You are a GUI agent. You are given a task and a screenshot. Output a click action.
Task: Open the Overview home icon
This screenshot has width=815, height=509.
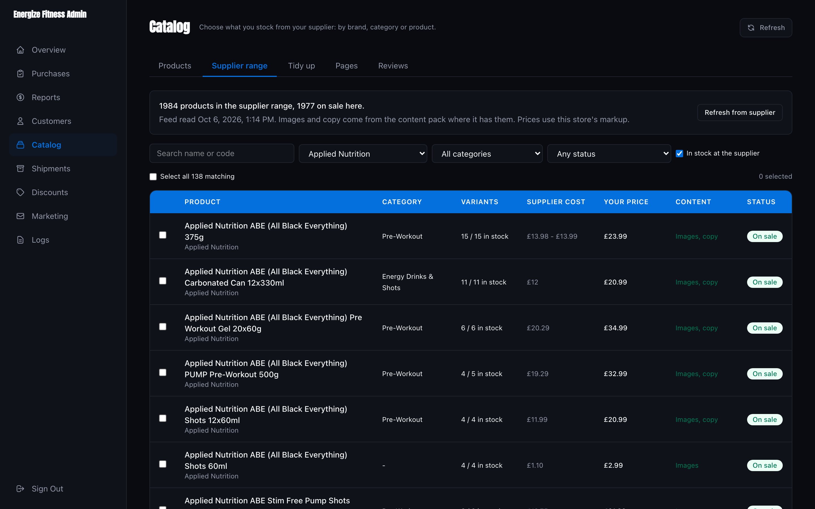click(x=20, y=50)
